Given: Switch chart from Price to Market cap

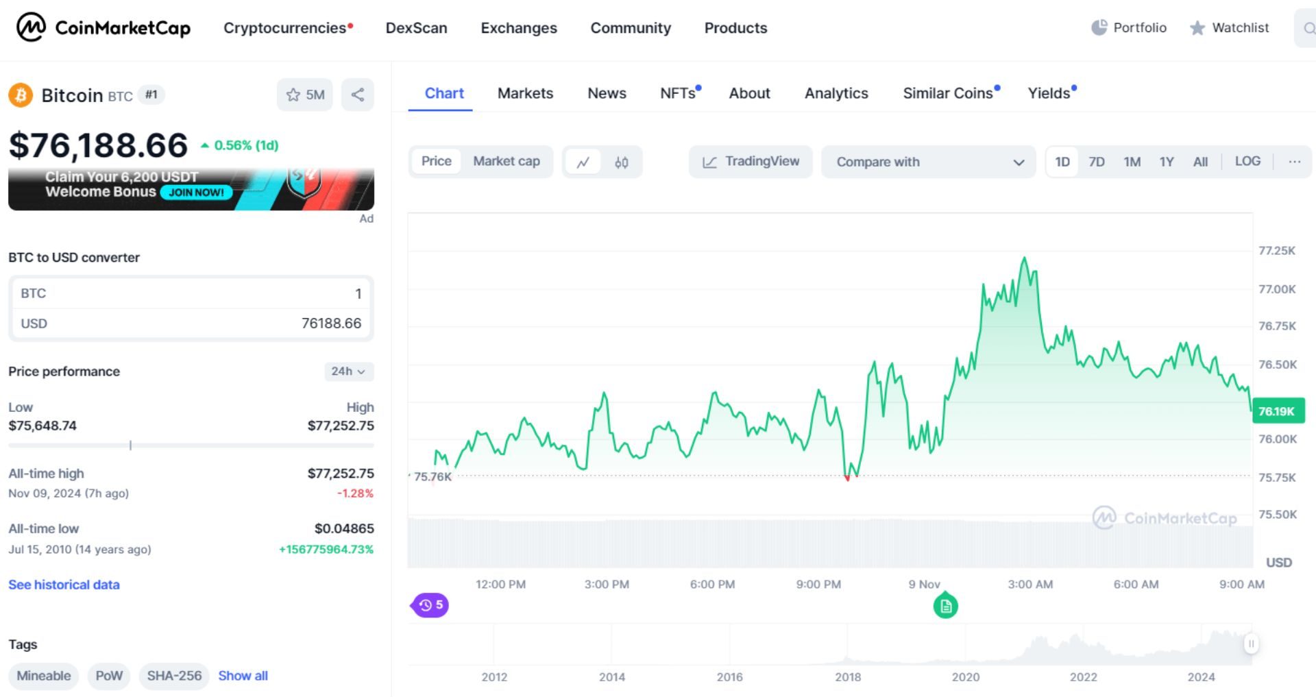Looking at the screenshot, I should tap(507, 162).
